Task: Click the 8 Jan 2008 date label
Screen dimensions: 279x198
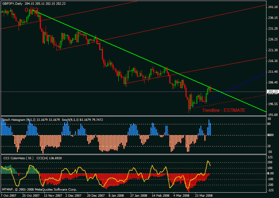Action: tap(116, 195)
